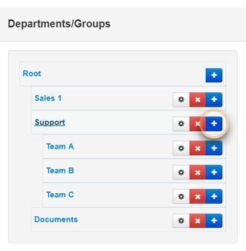Open settings gear for Support
The width and height of the screenshot is (246, 251).
tap(181, 124)
